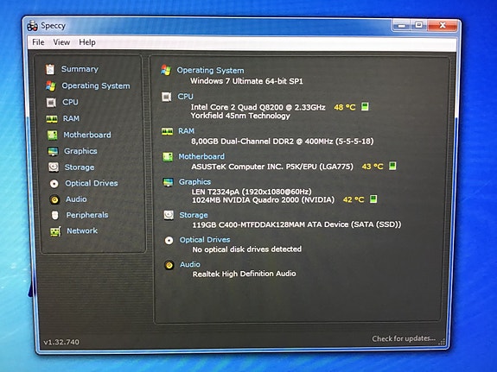Select the Storage hard drive sidebar icon
This screenshot has width=497, height=372.
coord(54,167)
